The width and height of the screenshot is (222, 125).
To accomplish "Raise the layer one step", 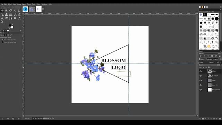I will pyautogui.click(x=206, y=119).
